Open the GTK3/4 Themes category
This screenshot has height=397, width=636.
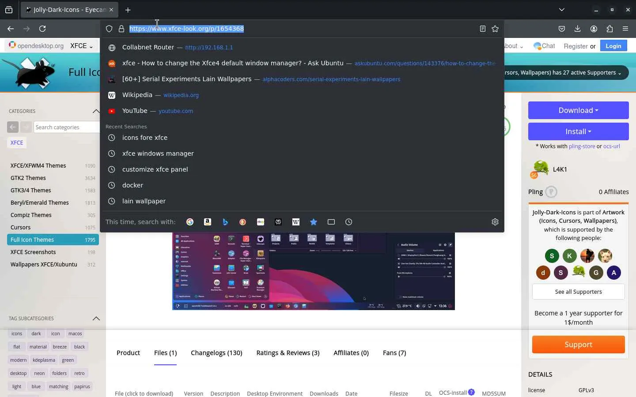tap(53, 191)
